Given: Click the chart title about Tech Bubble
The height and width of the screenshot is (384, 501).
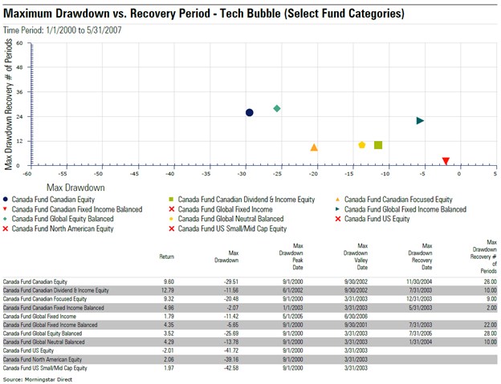Looking at the screenshot, I should pyautogui.click(x=205, y=14).
